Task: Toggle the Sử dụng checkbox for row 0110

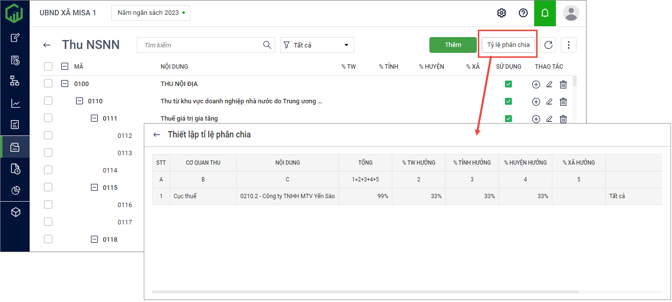Action: (508, 101)
